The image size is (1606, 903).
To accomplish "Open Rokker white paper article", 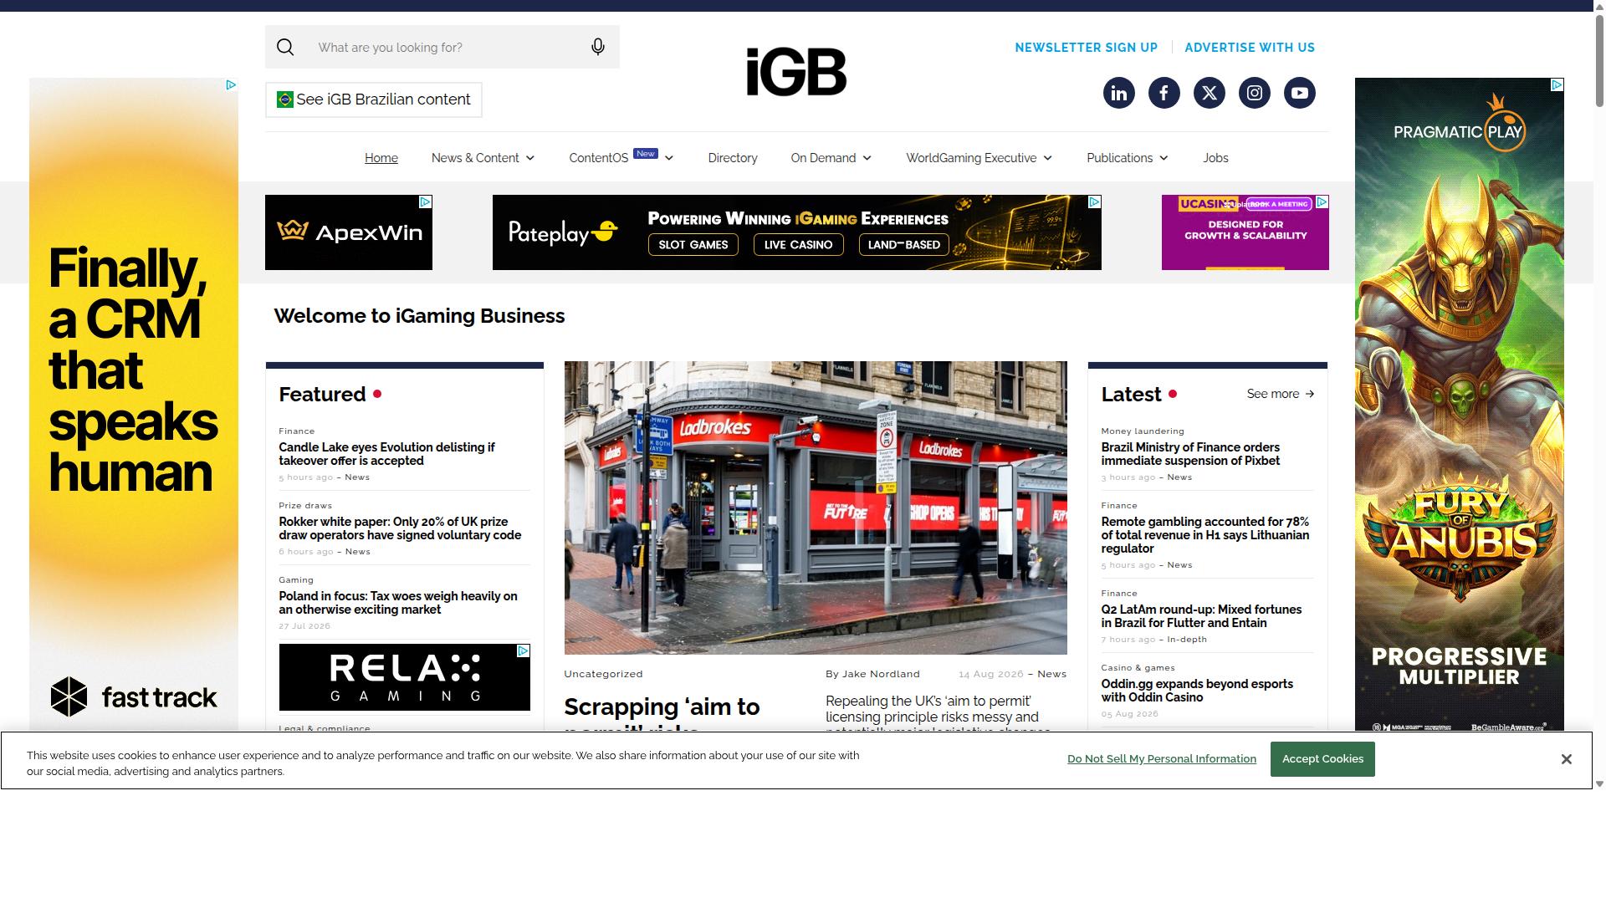I will (400, 528).
